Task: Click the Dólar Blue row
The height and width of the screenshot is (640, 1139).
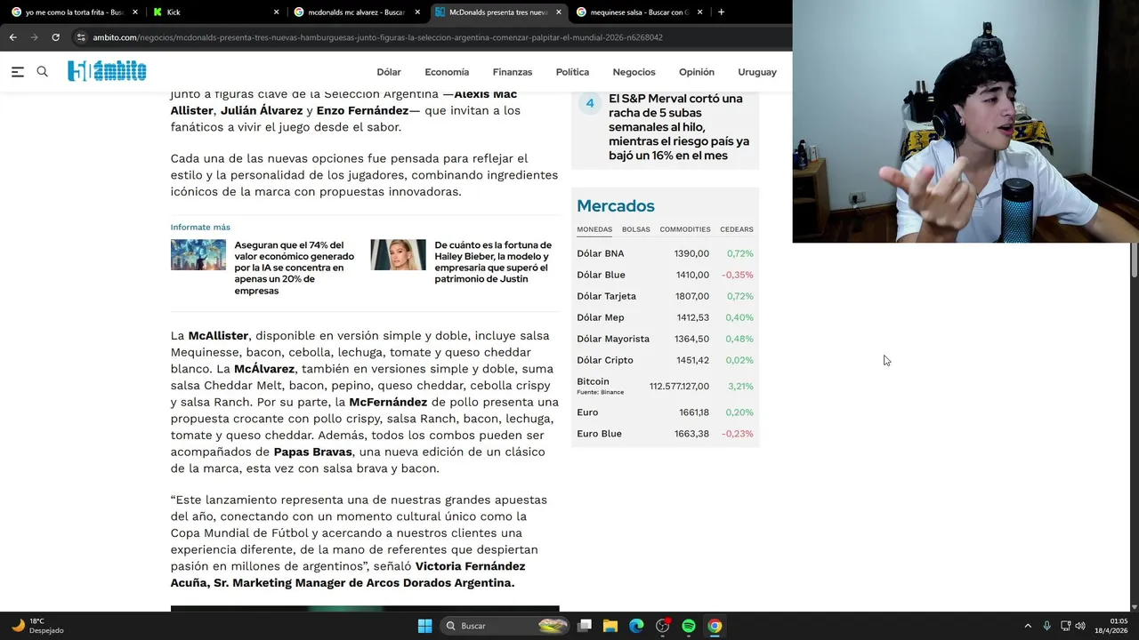Action: pos(665,275)
